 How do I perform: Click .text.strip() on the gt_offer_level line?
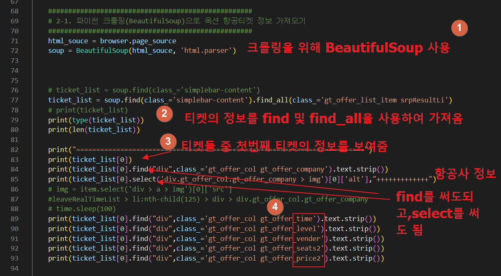(352, 229)
